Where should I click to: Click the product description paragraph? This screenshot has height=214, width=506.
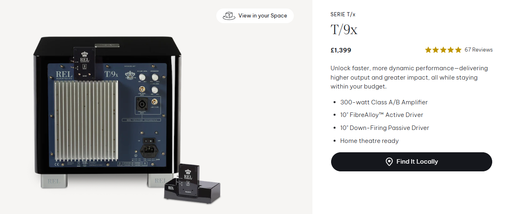[x=409, y=77]
